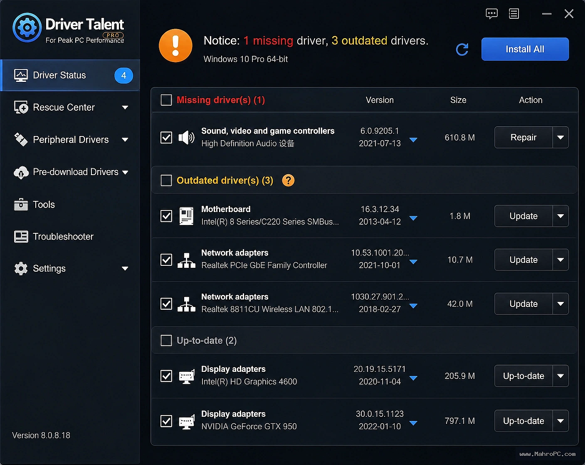The height and width of the screenshot is (465, 585).
Task: Open version dropdown for NVIDIA 30.0.15.1123
Action: coord(413,423)
